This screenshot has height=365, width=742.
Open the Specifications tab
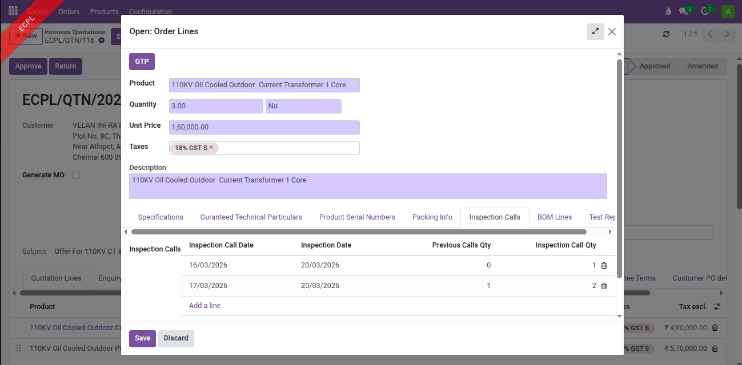point(161,217)
